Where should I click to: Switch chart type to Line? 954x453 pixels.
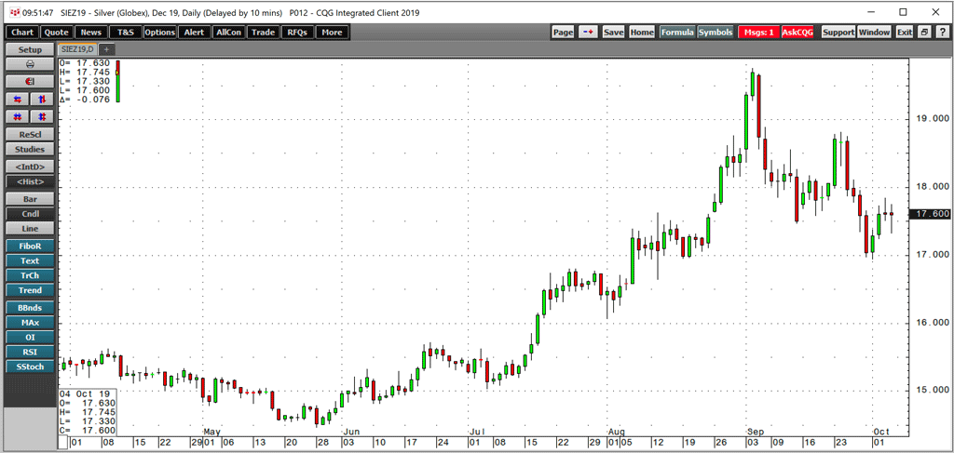pyautogui.click(x=30, y=229)
